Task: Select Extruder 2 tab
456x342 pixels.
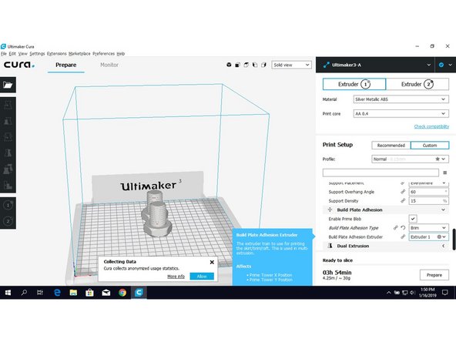Action: (417, 84)
